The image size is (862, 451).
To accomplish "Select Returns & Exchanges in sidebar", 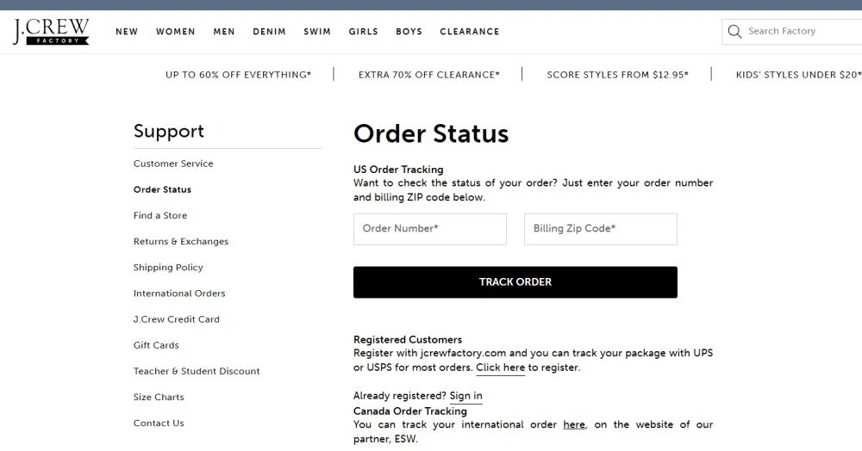I will coord(181,241).
